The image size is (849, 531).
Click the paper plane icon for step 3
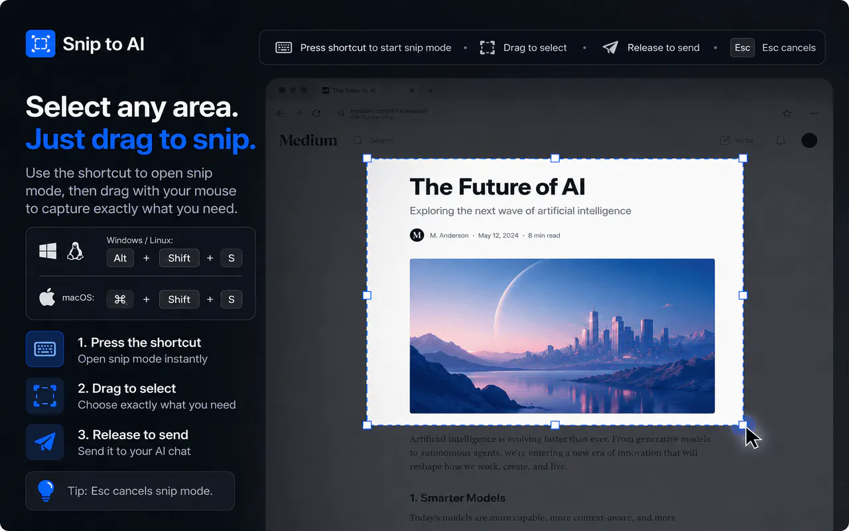coord(45,442)
